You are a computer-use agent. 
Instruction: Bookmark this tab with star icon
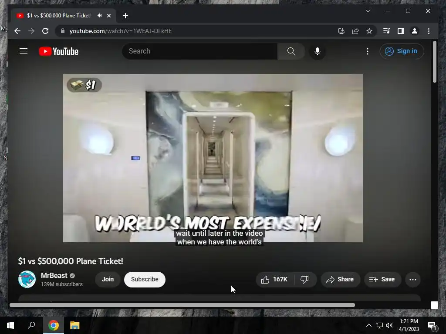369,31
